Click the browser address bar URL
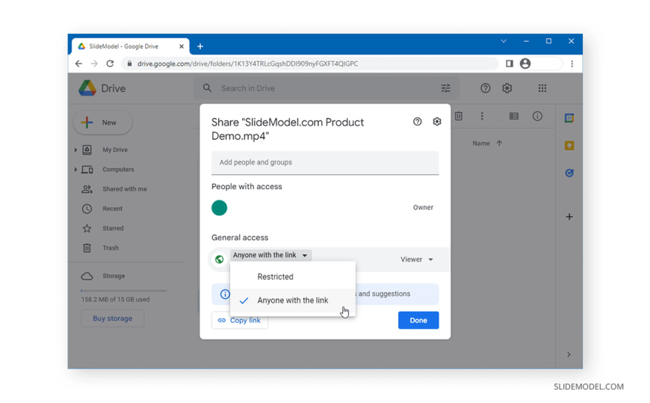The width and height of the screenshot is (650, 403). click(x=247, y=64)
